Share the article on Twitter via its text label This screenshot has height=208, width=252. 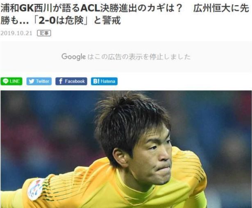pyautogui.click(x=43, y=81)
